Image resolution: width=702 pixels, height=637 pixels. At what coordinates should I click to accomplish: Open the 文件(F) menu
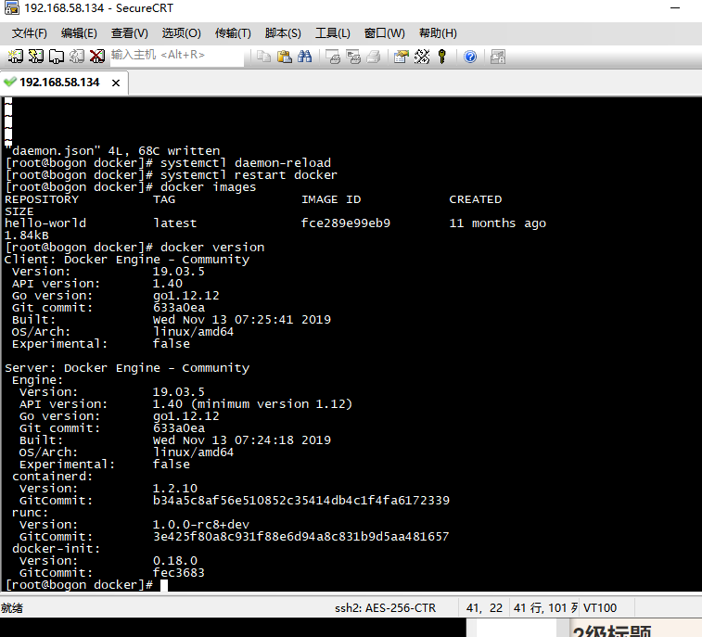[x=29, y=33]
